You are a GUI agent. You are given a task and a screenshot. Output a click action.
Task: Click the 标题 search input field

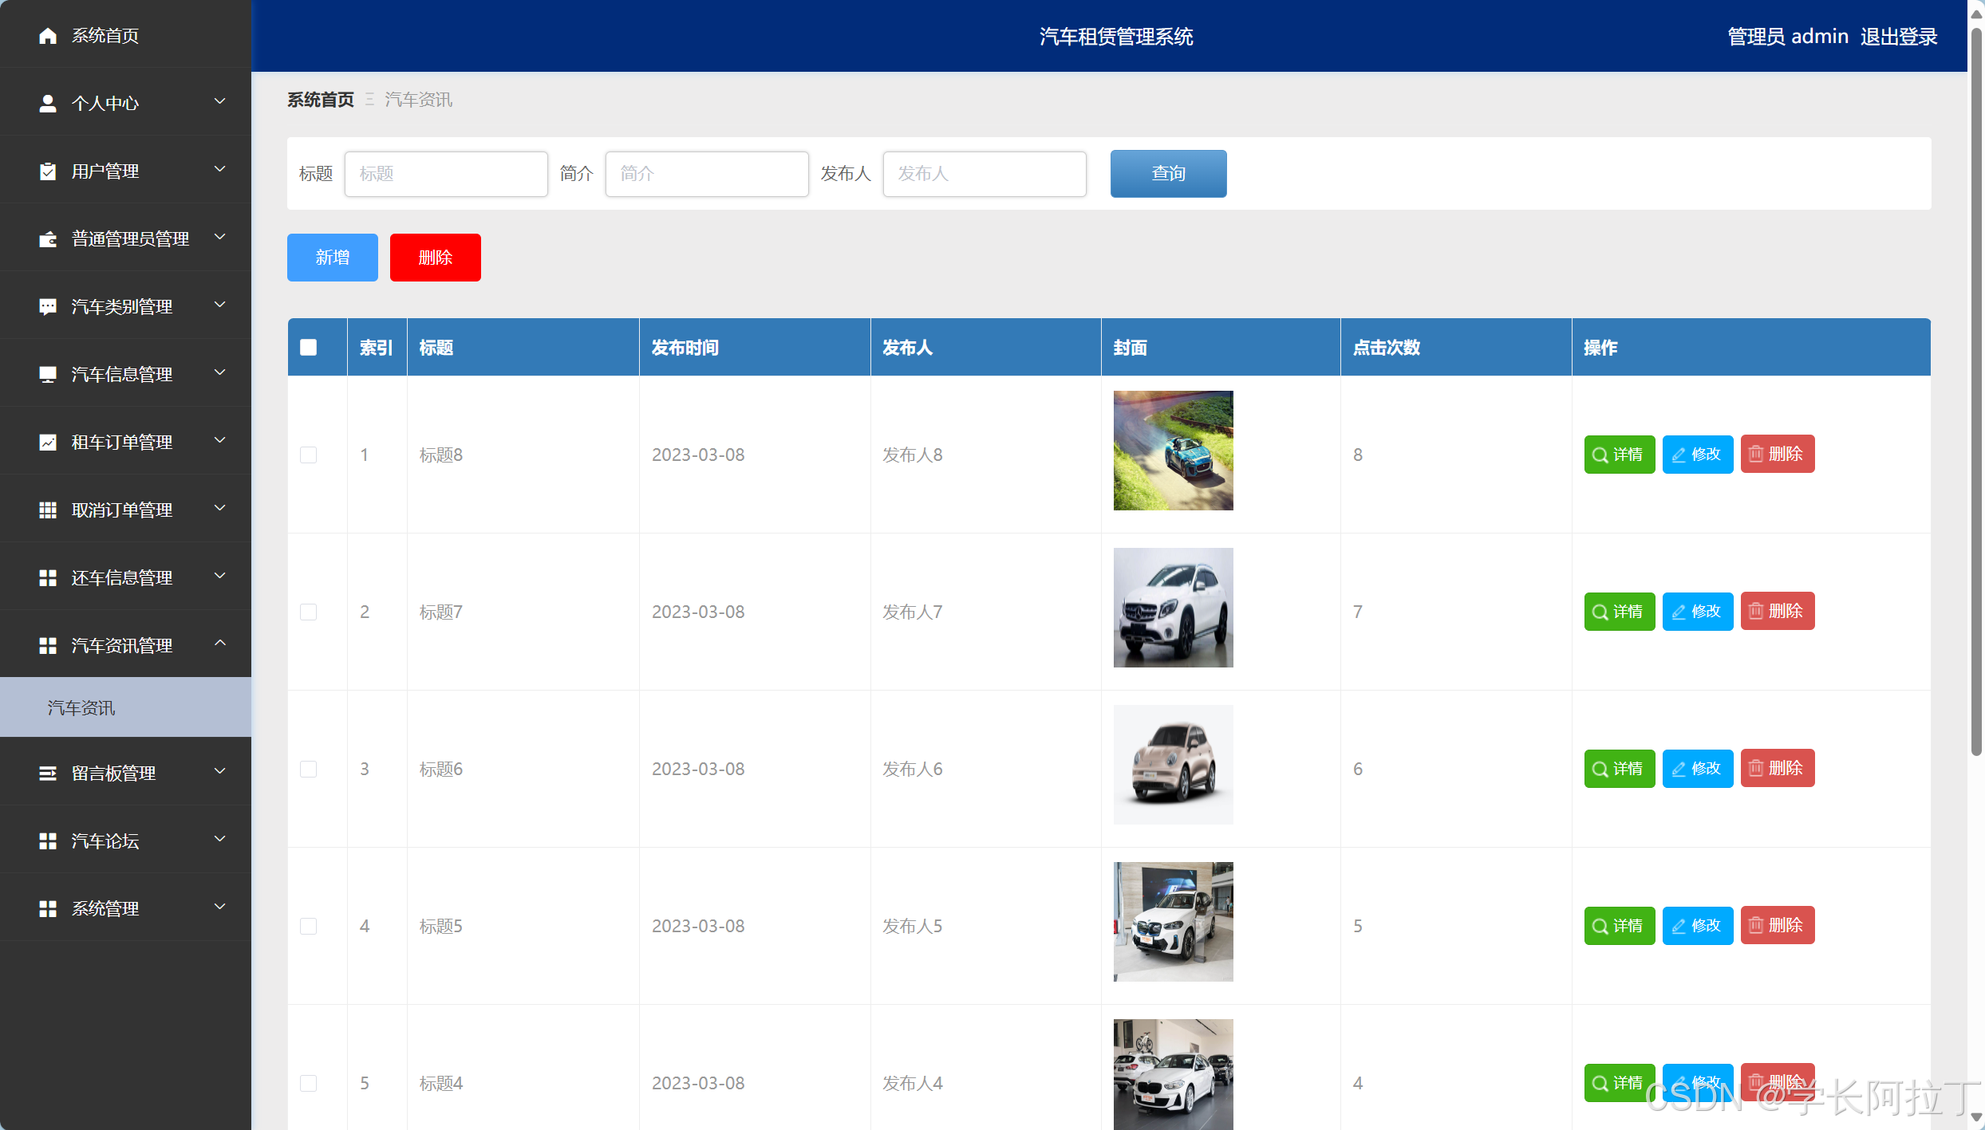[446, 174]
